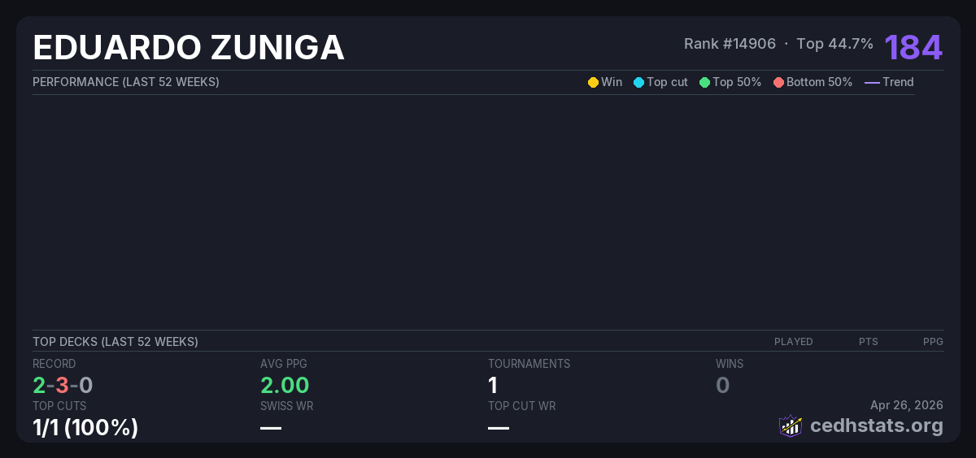The height and width of the screenshot is (458, 976).
Task: Select the player name Eduardo Zuniga
Action: pos(189,48)
